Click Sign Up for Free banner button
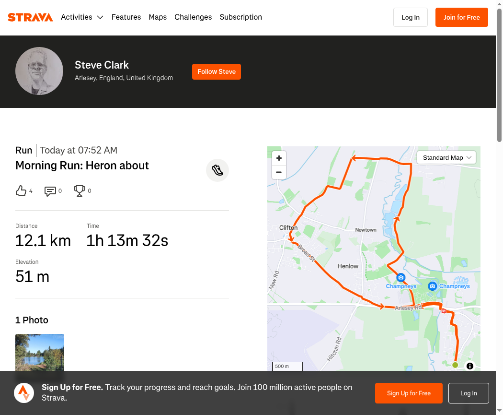Viewport: 503px width, 415px height. 409,393
